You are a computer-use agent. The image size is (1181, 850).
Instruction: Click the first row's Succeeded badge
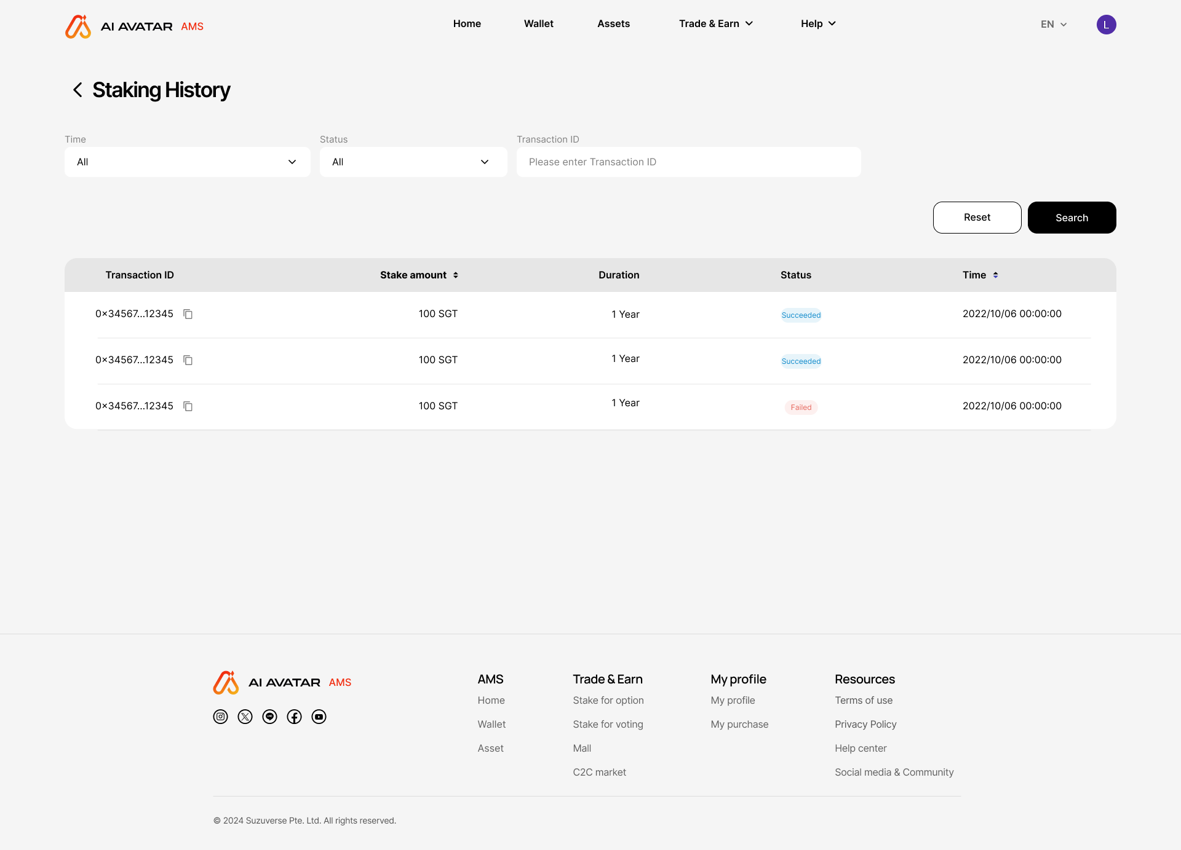coord(801,315)
